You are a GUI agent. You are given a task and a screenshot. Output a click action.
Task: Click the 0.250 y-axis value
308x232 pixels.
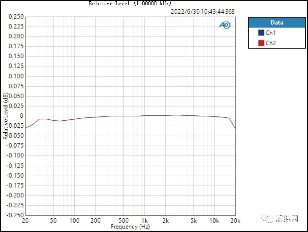coord(16,17)
